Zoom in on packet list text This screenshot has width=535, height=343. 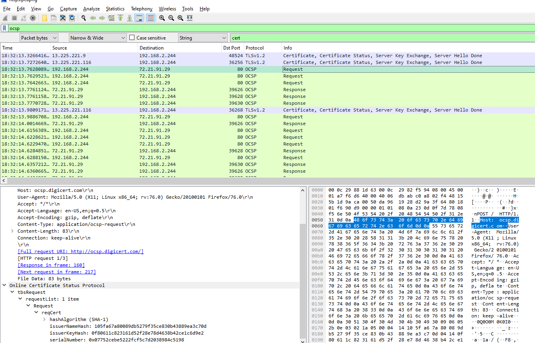click(x=162, y=18)
